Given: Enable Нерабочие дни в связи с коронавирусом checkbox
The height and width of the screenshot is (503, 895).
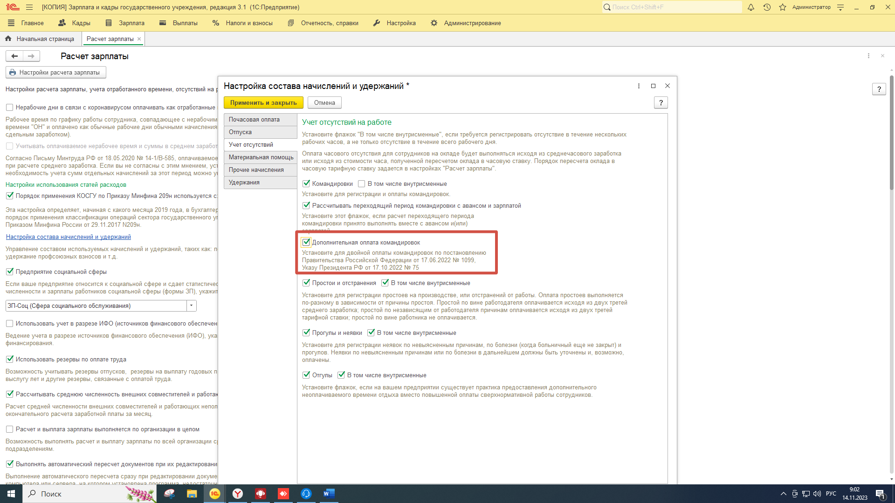Looking at the screenshot, I should [9, 107].
